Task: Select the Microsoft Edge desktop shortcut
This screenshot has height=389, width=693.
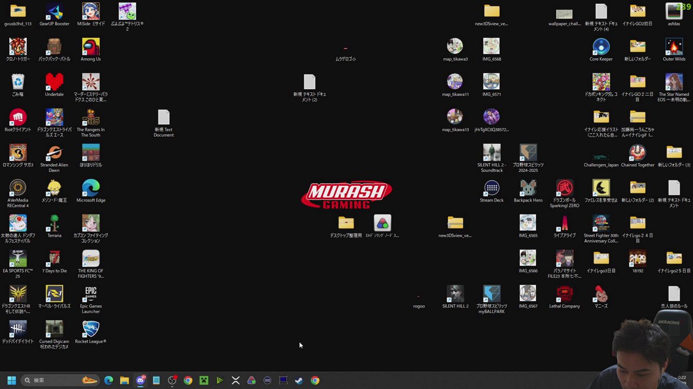Action: (x=90, y=189)
